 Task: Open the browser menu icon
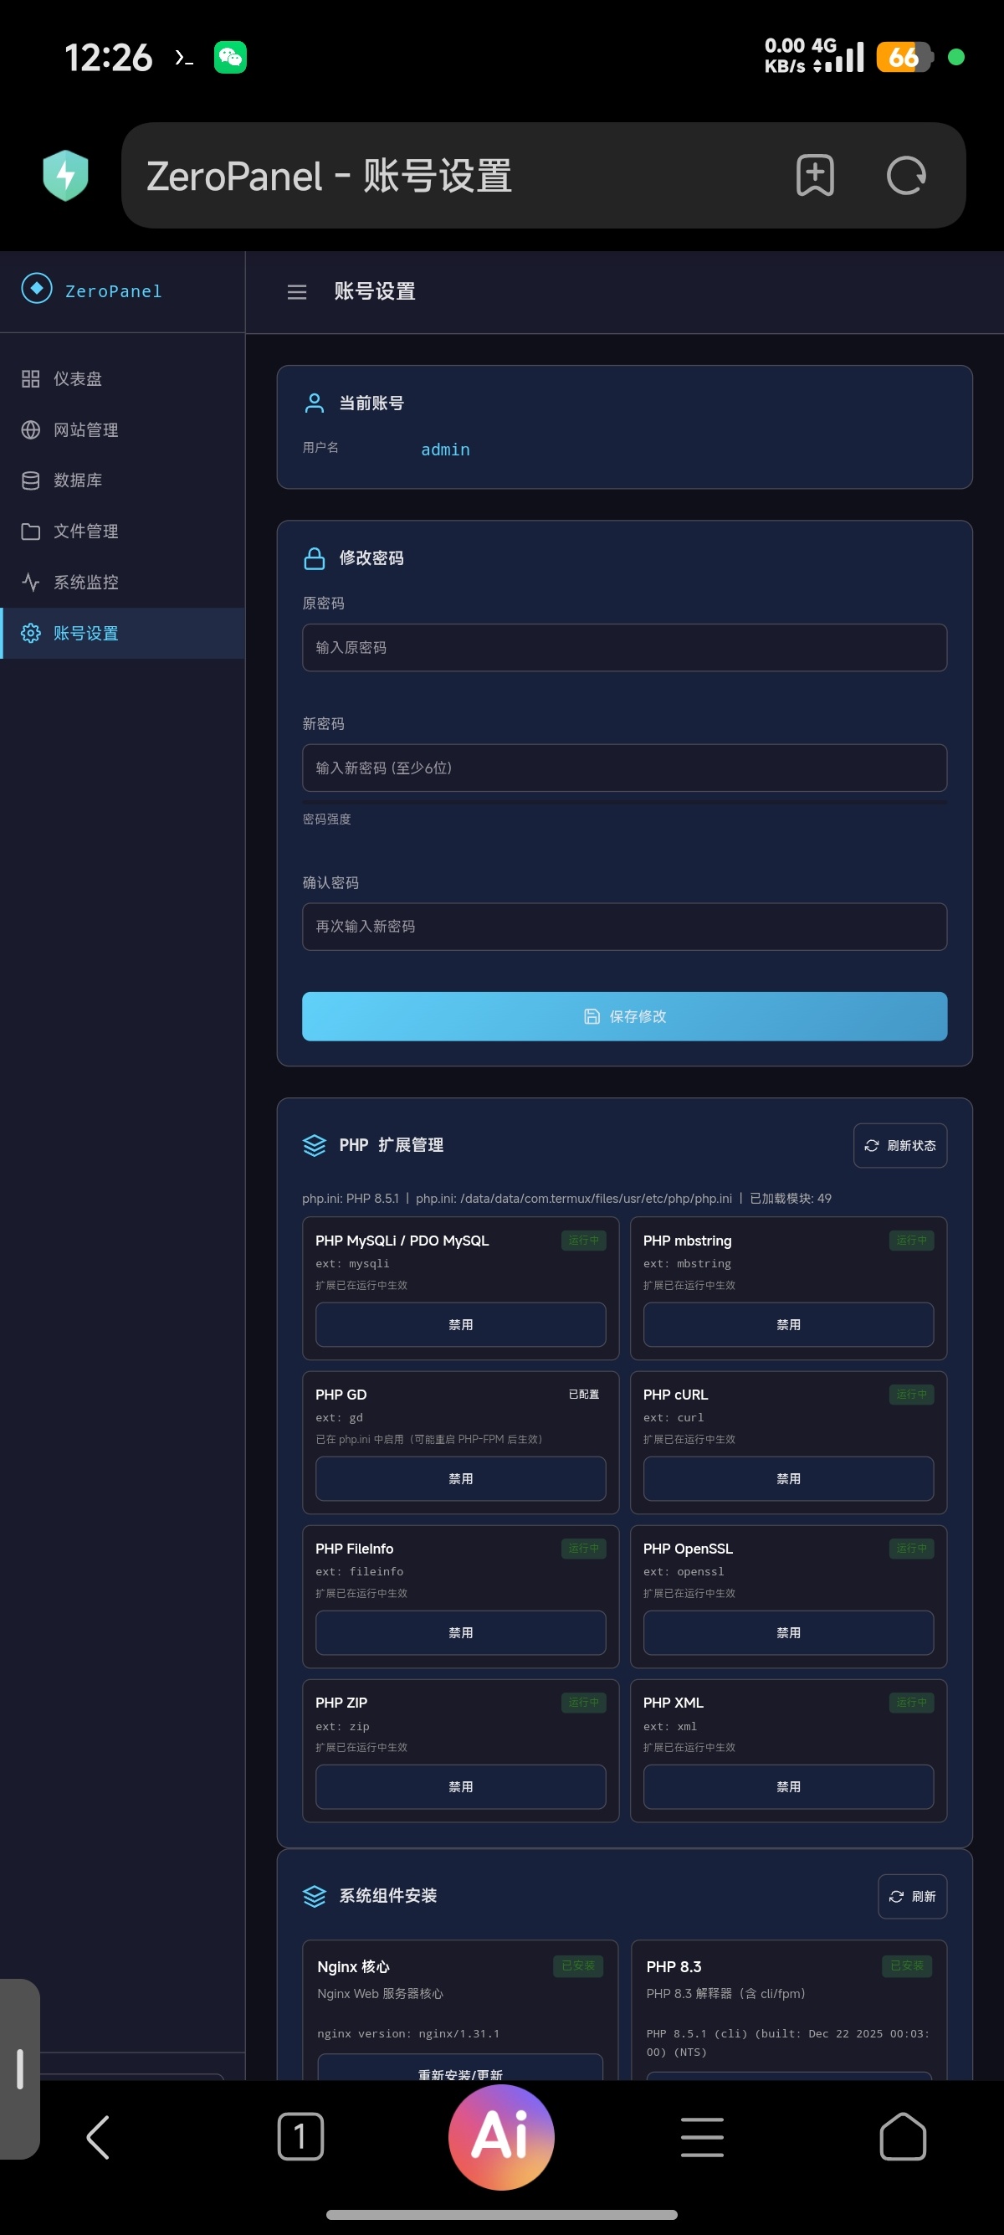[702, 2137]
